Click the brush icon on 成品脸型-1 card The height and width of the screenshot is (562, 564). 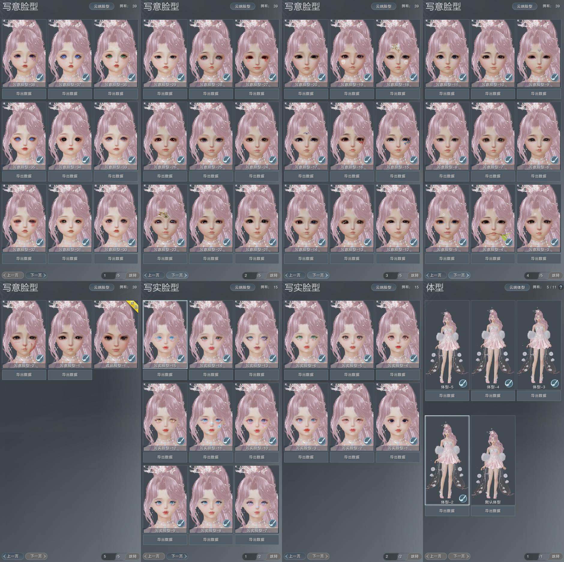click(x=132, y=358)
